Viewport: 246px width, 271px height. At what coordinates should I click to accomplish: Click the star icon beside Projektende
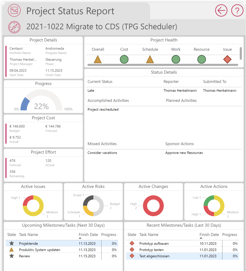[x=11, y=243]
